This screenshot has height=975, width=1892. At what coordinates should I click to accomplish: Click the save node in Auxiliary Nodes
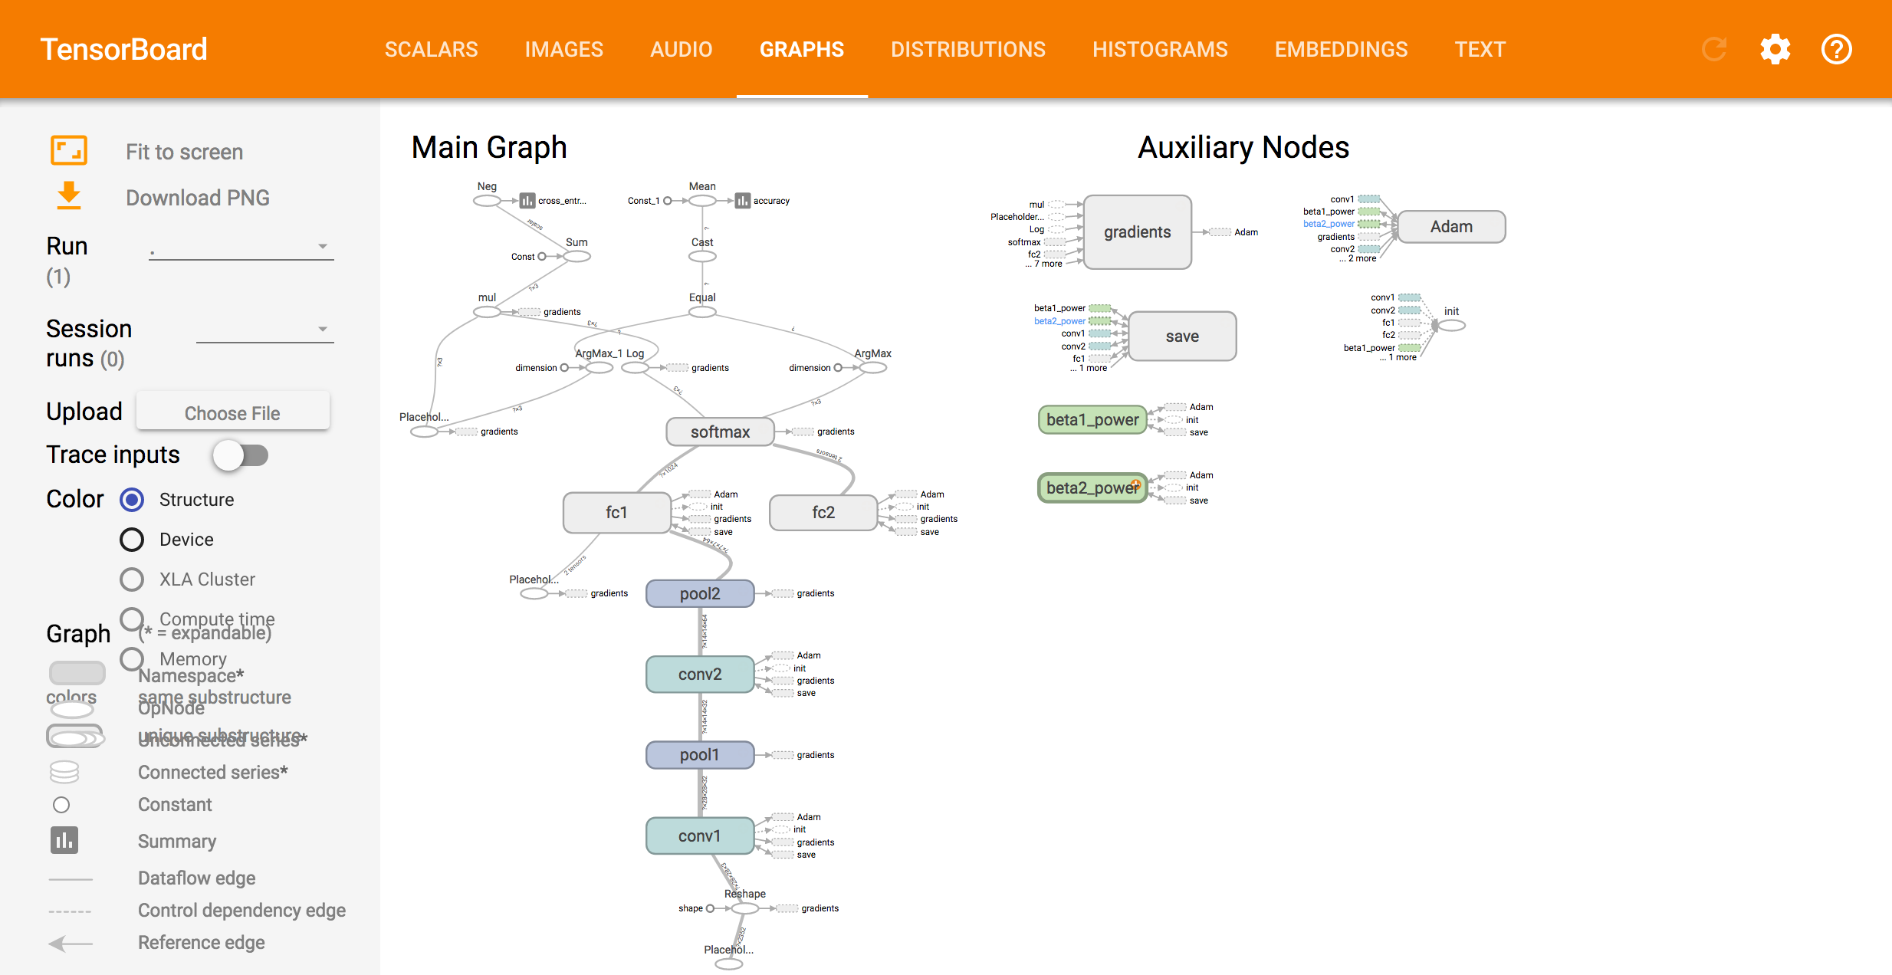tap(1182, 336)
